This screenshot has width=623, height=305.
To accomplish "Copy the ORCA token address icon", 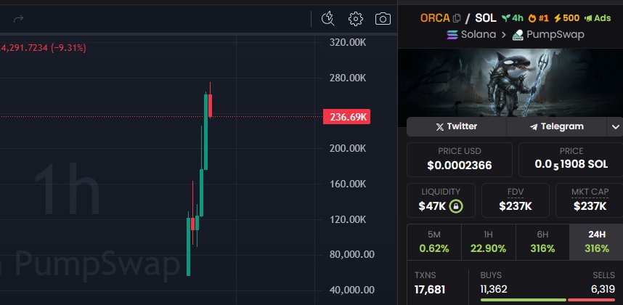I will (457, 18).
